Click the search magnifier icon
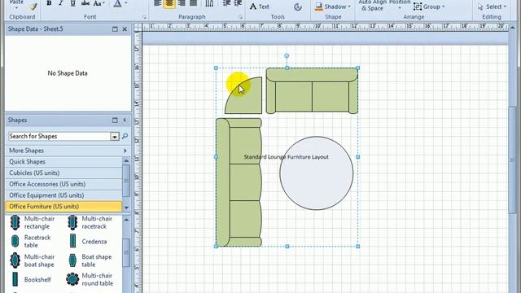The width and height of the screenshot is (521, 293). [x=125, y=136]
